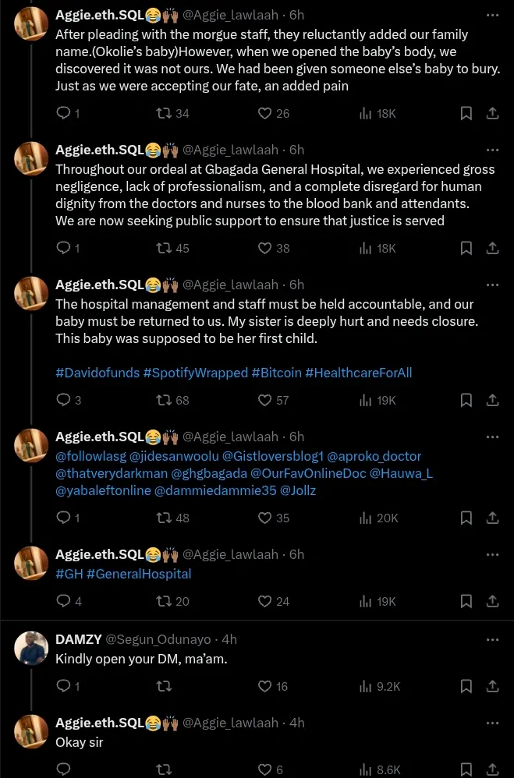
Task: Open the #HealthcareForAll hashtag
Action: (358, 373)
